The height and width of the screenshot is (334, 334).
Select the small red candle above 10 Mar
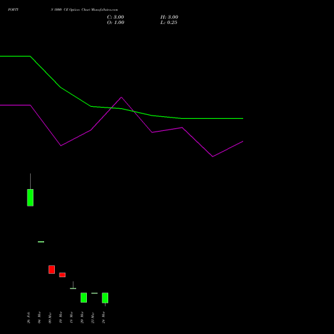point(62,275)
